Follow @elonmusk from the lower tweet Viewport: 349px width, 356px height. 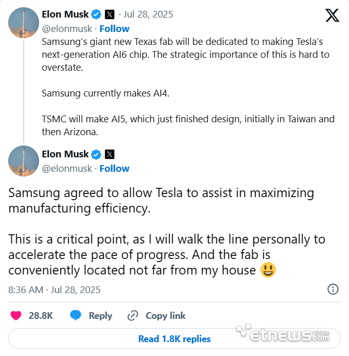coord(114,168)
